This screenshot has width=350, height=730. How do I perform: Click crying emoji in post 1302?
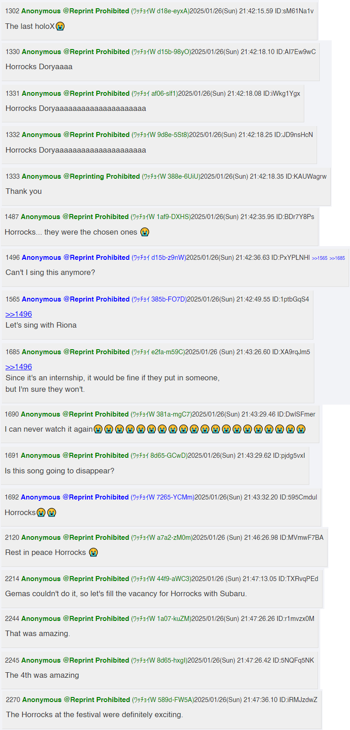pyautogui.click(x=60, y=27)
